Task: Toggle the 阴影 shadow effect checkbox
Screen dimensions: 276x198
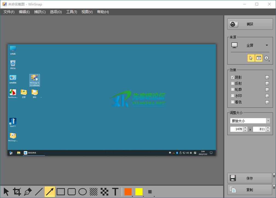Action: pyautogui.click(x=233, y=77)
